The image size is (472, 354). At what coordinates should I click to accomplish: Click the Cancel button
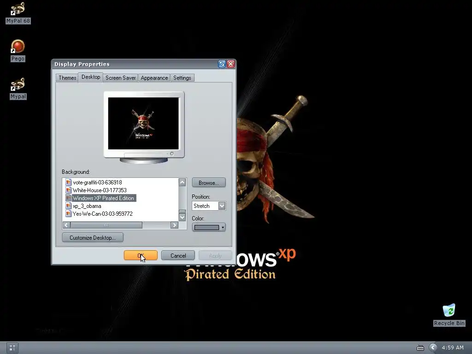tap(178, 255)
